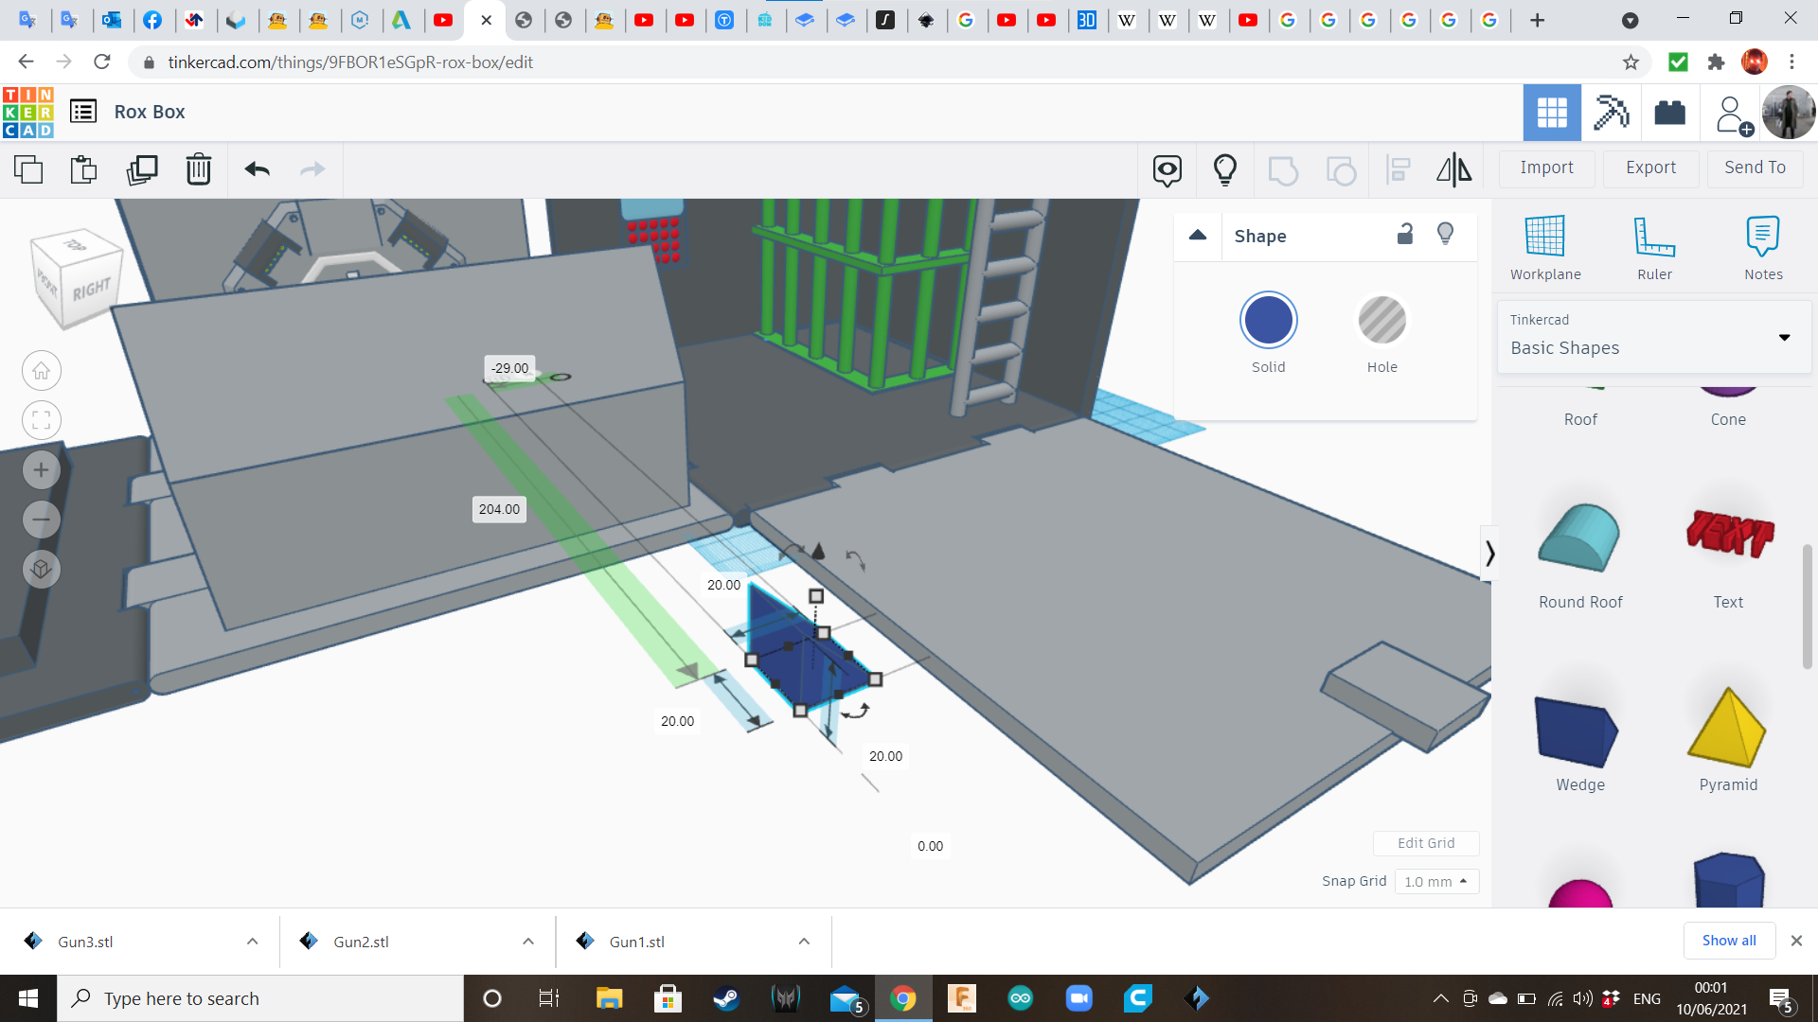Click the Edit Grid button
This screenshot has height=1022, width=1818.
click(1426, 843)
